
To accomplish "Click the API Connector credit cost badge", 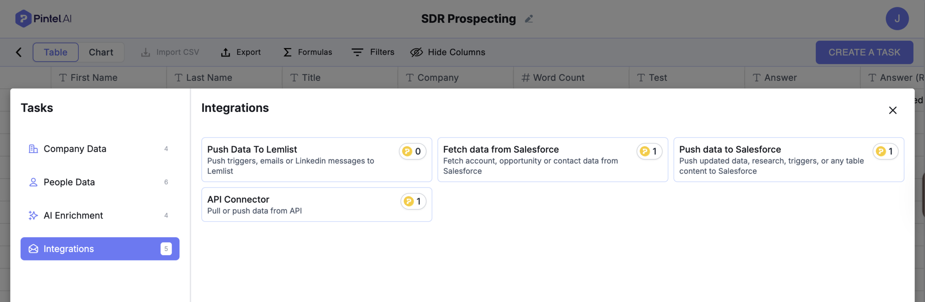I will tap(413, 201).
